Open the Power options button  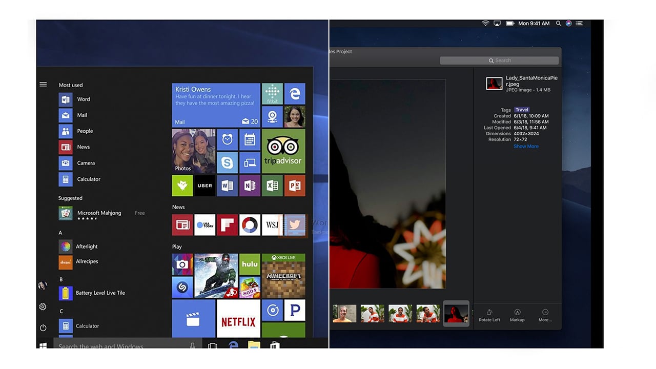[x=43, y=327]
